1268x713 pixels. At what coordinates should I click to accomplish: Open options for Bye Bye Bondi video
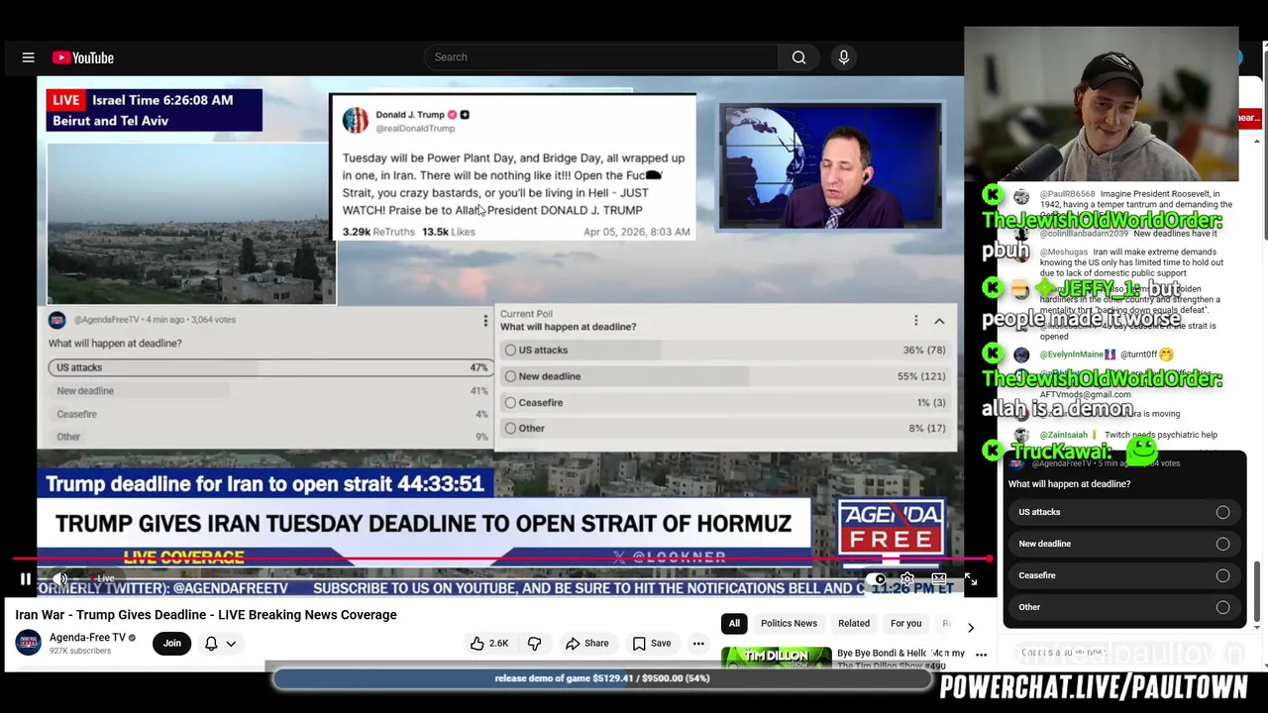click(x=981, y=655)
